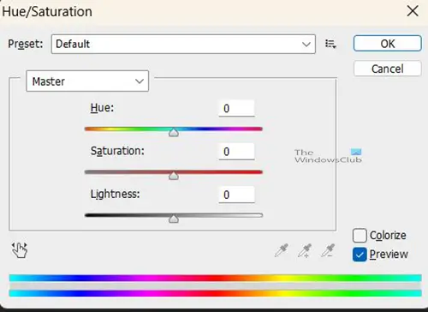428x312 pixels.
Task: Close the Hue/Saturation dialog
Action: (413, 11)
